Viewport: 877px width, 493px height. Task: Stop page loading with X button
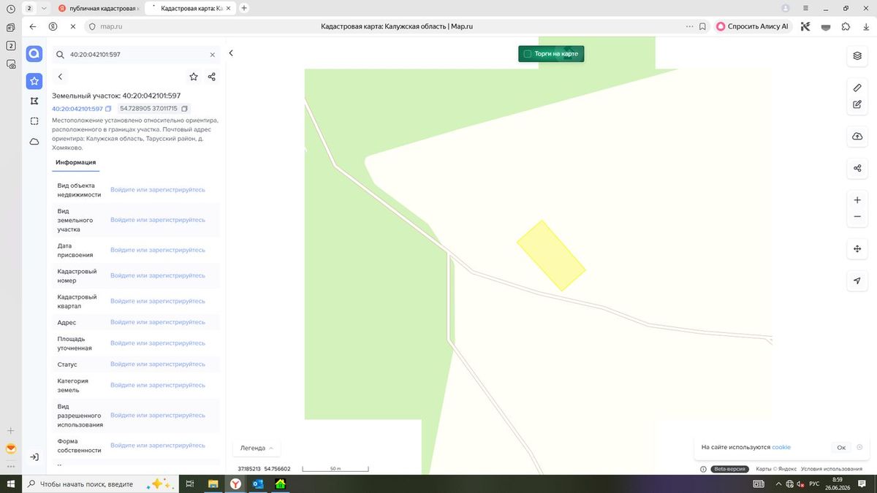click(x=73, y=26)
